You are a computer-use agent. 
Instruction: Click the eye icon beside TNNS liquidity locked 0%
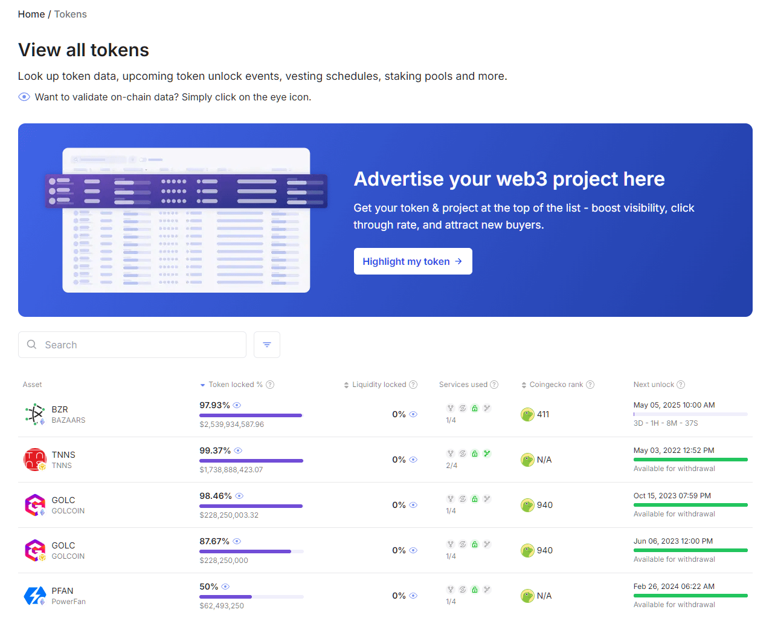point(413,460)
